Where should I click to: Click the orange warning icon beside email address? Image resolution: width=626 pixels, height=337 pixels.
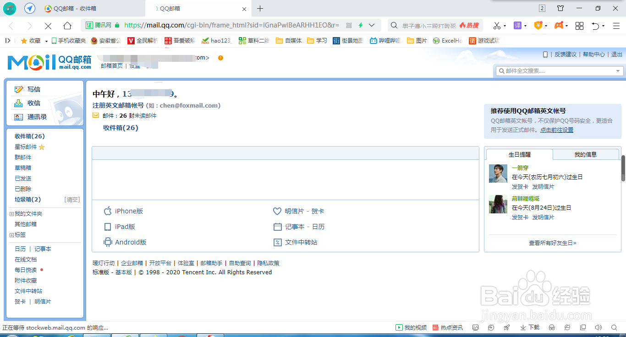pyautogui.click(x=221, y=58)
